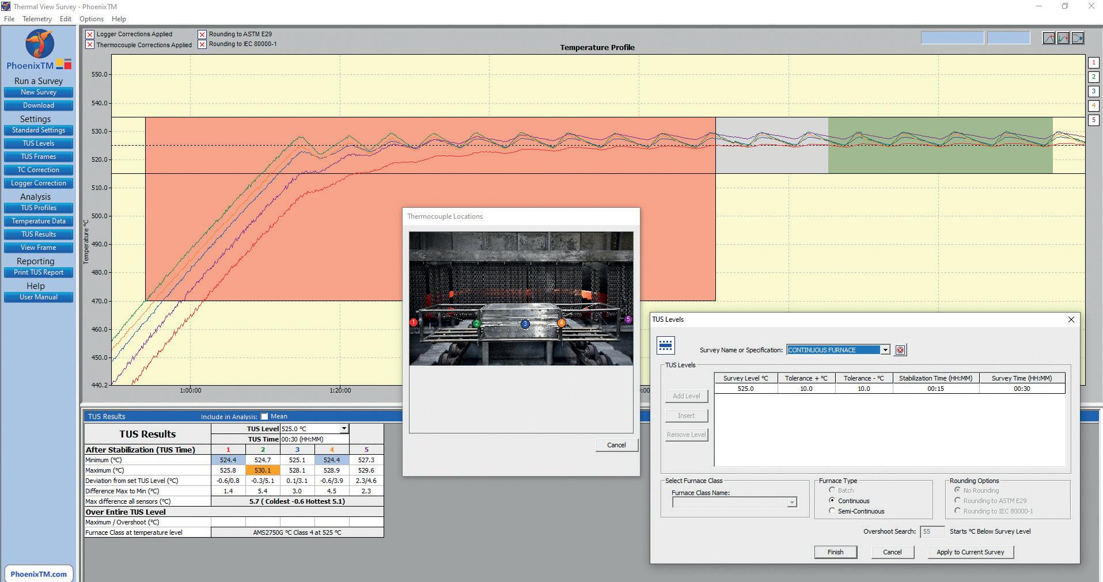Click the first graph tool with red arrow
This screenshot has width=1103, height=582.
coord(1049,38)
